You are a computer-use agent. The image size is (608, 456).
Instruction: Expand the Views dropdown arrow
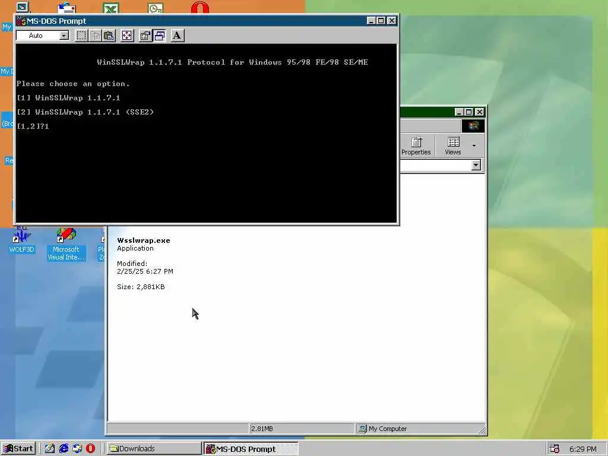tap(474, 146)
